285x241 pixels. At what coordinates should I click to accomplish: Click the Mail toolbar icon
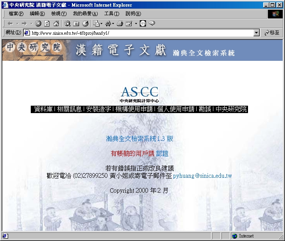(x=96, y=23)
